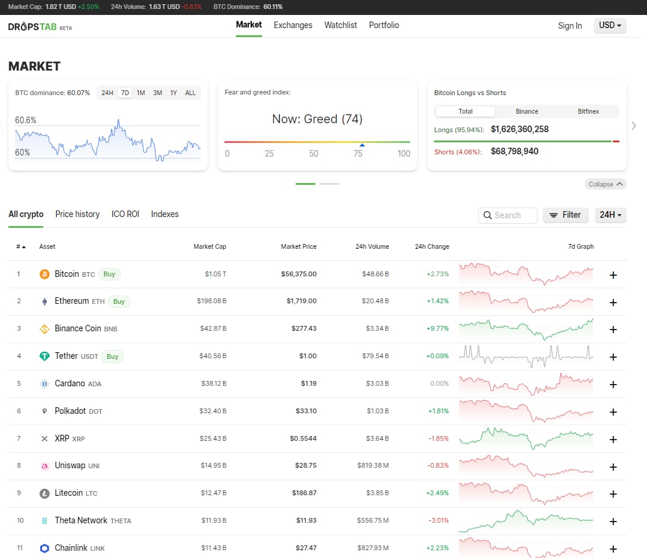Set BTC dominance chart to 1Y
Screen dimensions: 647x558
(x=174, y=93)
